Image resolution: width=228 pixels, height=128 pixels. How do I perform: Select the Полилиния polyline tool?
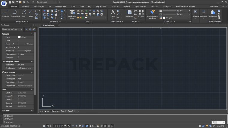pyautogui.click(x=15, y=13)
